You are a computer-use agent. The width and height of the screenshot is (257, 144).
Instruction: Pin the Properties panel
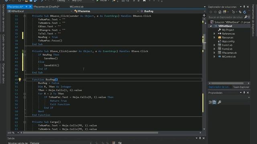point(244,93)
